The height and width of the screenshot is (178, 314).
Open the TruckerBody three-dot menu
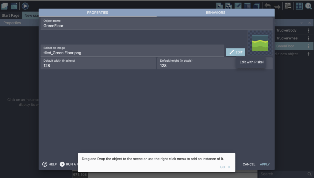pyautogui.click(x=308, y=30)
